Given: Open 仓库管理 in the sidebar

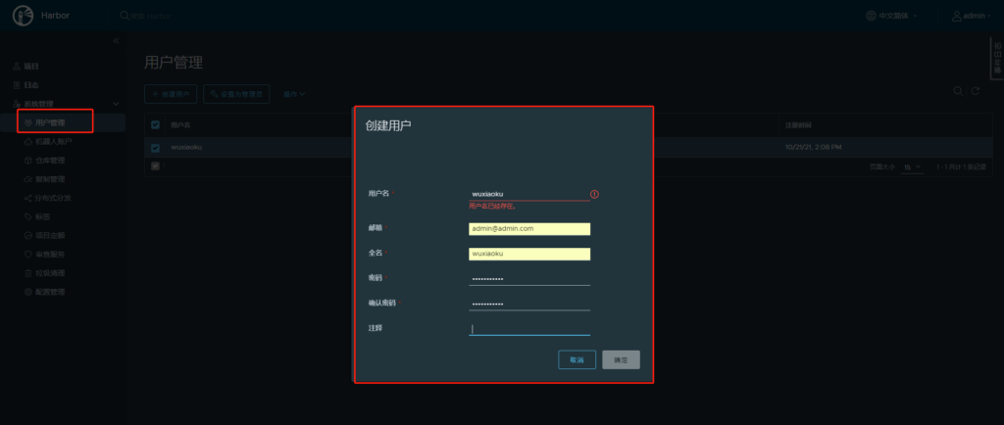Looking at the screenshot, I should 49,161.
